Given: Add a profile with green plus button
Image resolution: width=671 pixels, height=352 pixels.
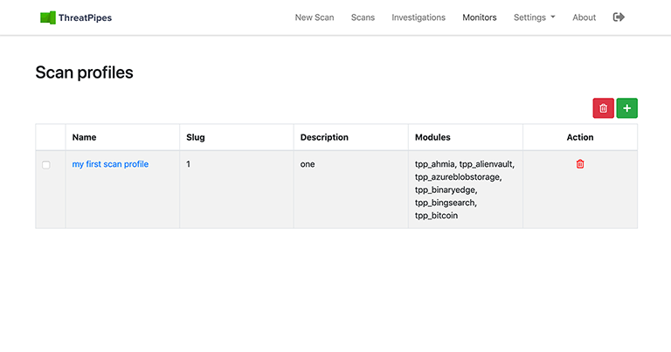Looking at the screenshot, I should pos(626,107).
